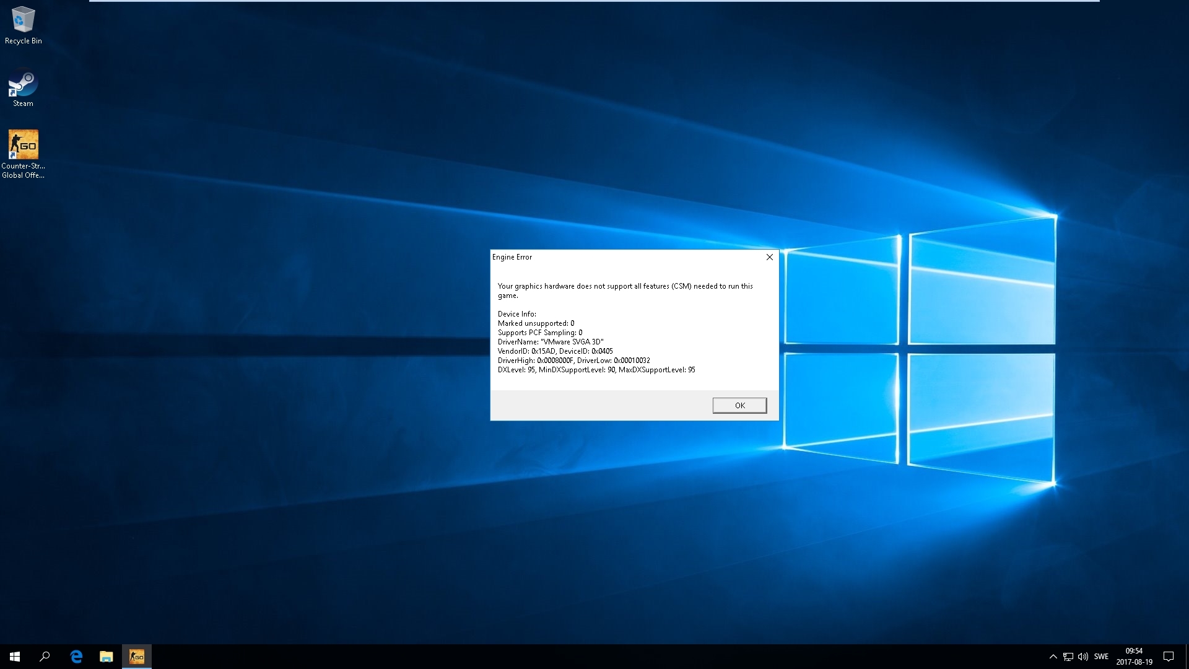Open the volume speaker tray icon
The image size is (1189, 669).
click(1083, 657)
